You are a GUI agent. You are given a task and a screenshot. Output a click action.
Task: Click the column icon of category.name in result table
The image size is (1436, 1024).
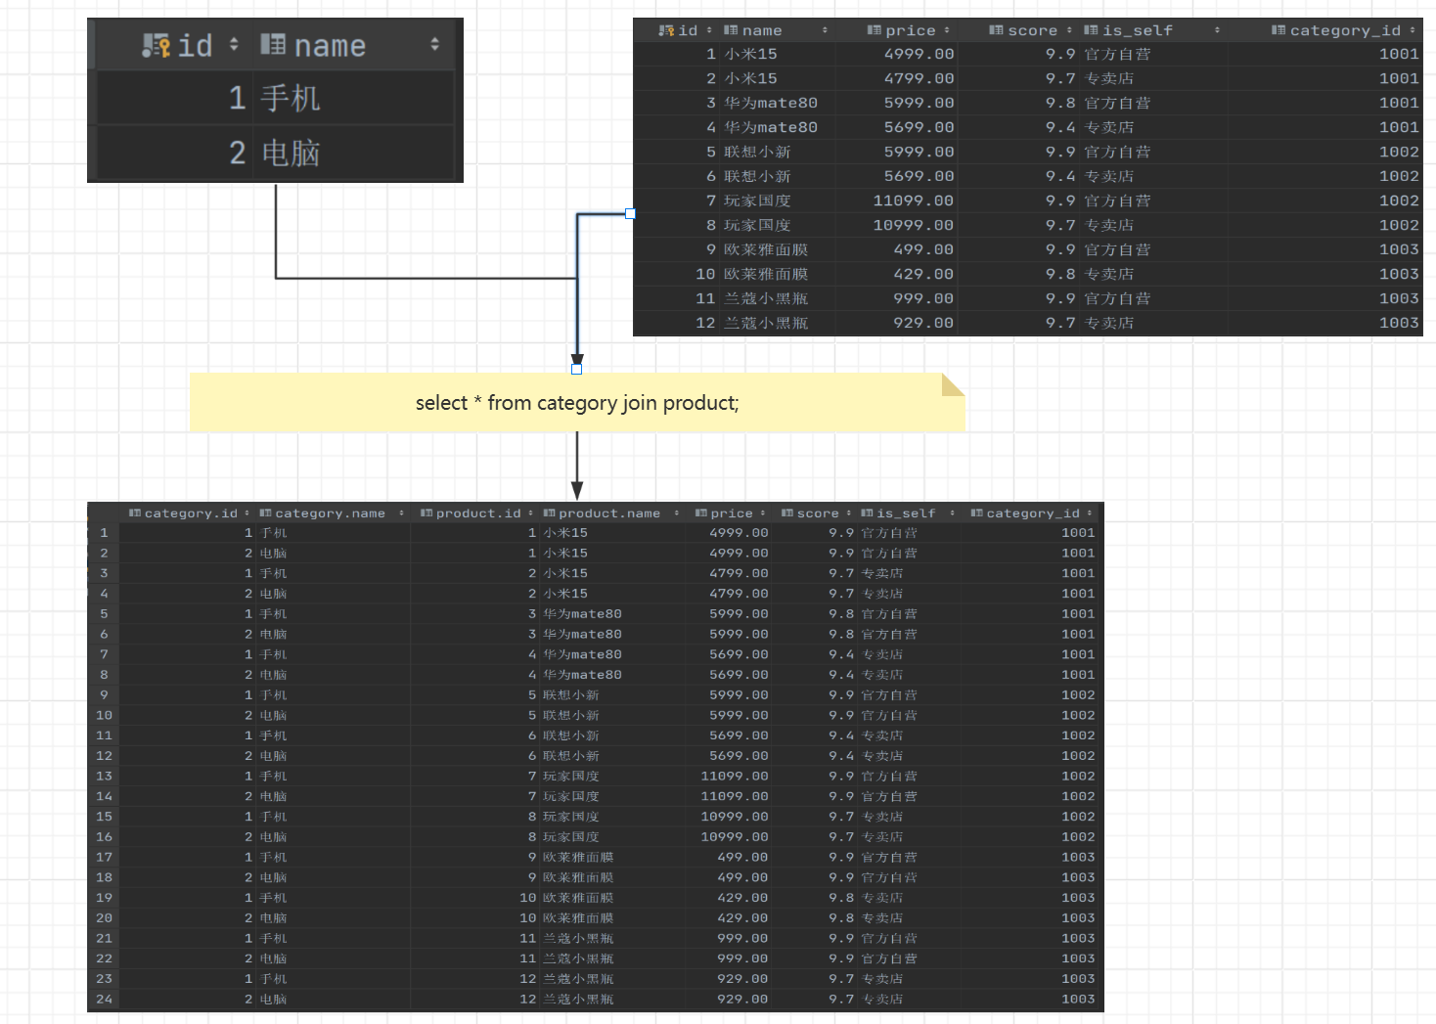click(x=265, y=512)
